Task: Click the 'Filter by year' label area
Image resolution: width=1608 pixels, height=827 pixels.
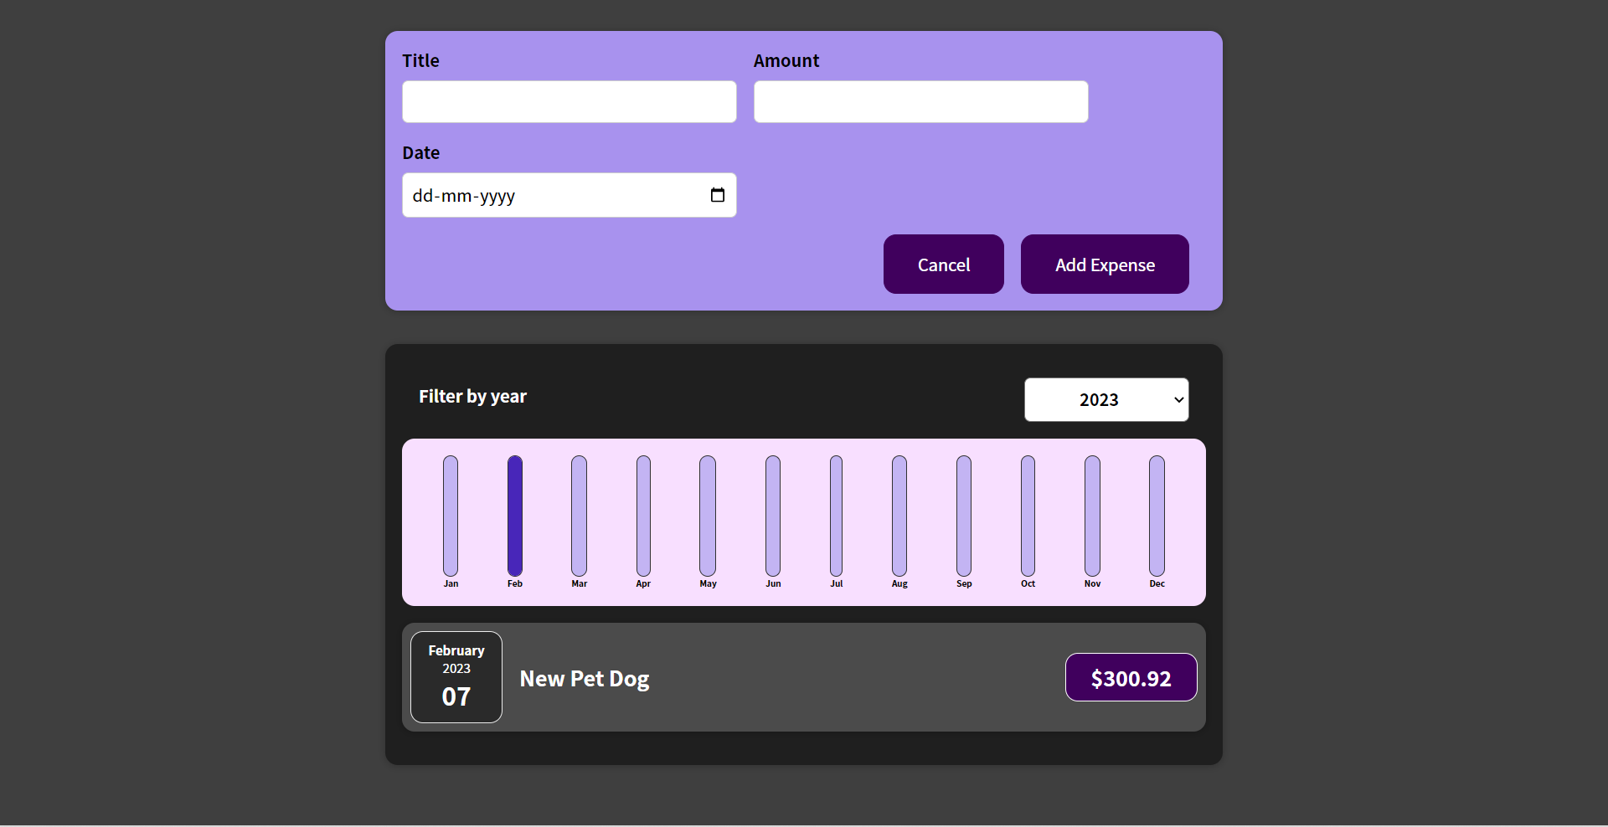Action: click(x=472, y=397)
